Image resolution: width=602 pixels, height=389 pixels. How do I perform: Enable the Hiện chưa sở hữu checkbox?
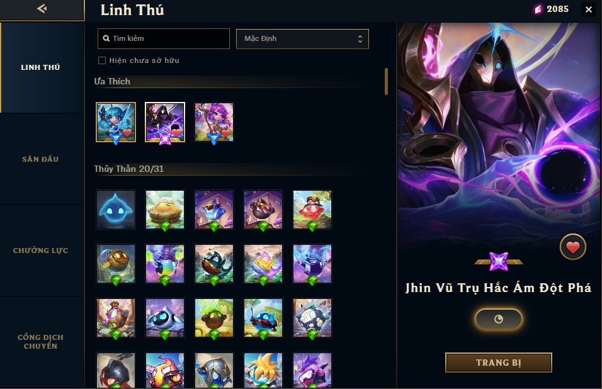(x=102, y=60)
